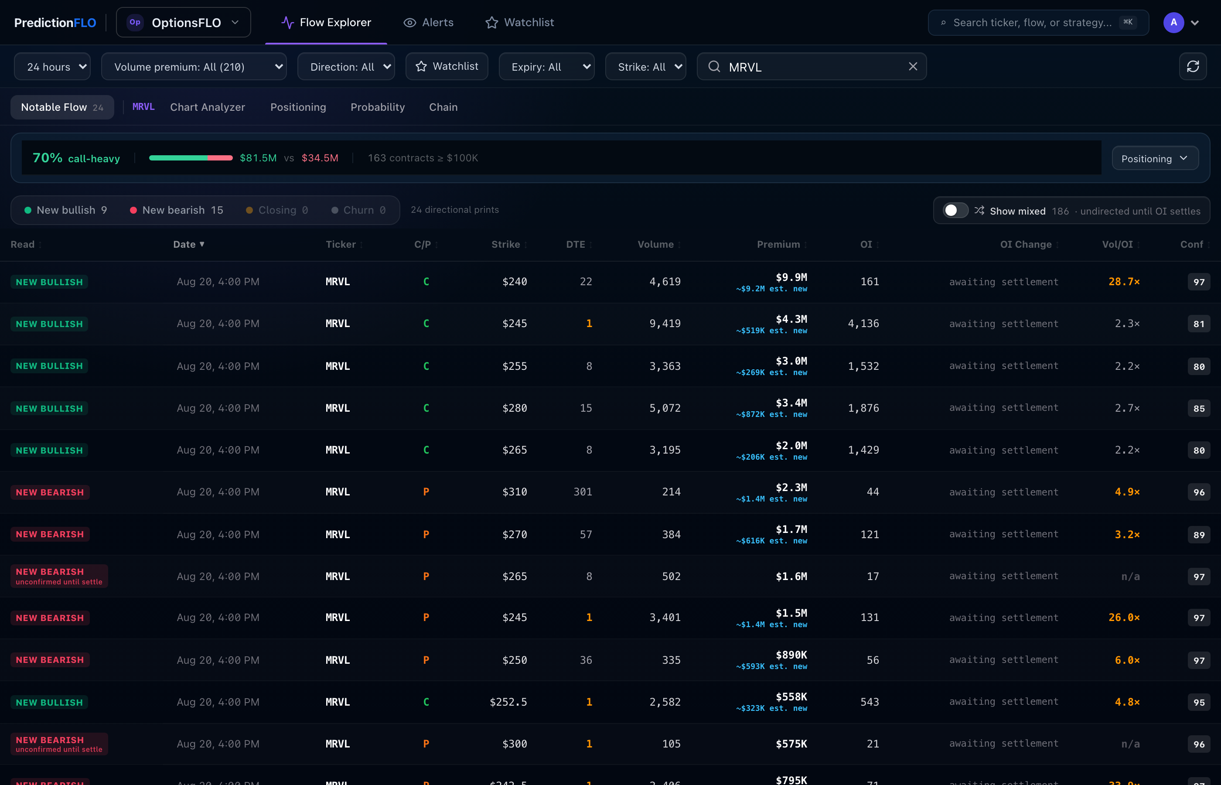This screenshot has height=785, width=1221.
Task: Toggle the New bullish filter chip
Action: (65, 210)
